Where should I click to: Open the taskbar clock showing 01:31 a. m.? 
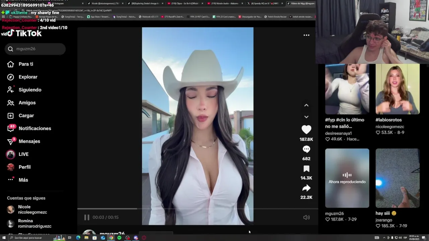(414, 238)
